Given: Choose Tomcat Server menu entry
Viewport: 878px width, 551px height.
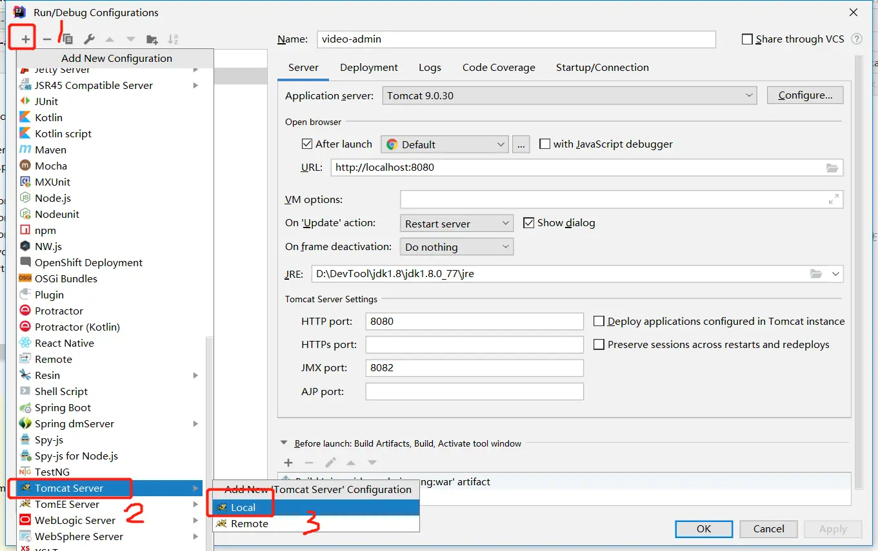Looking at the screenshot, I should pos(111,488).
